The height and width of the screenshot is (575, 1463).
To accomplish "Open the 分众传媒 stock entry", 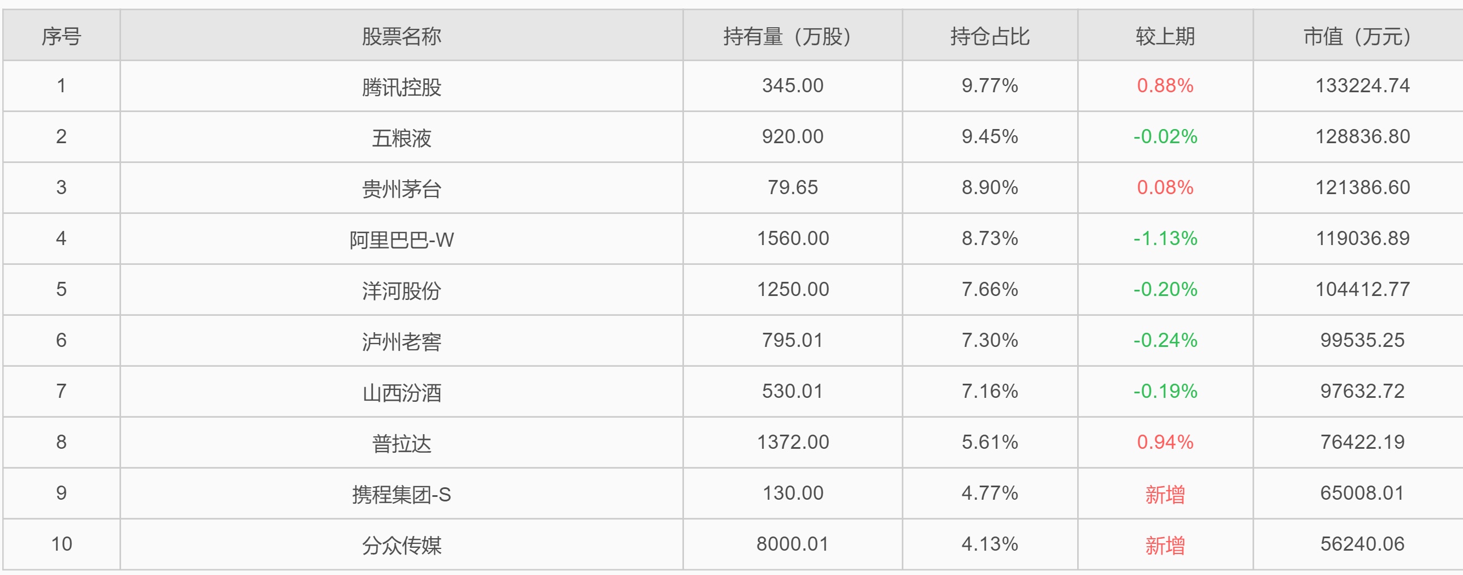I will [401, 545].
